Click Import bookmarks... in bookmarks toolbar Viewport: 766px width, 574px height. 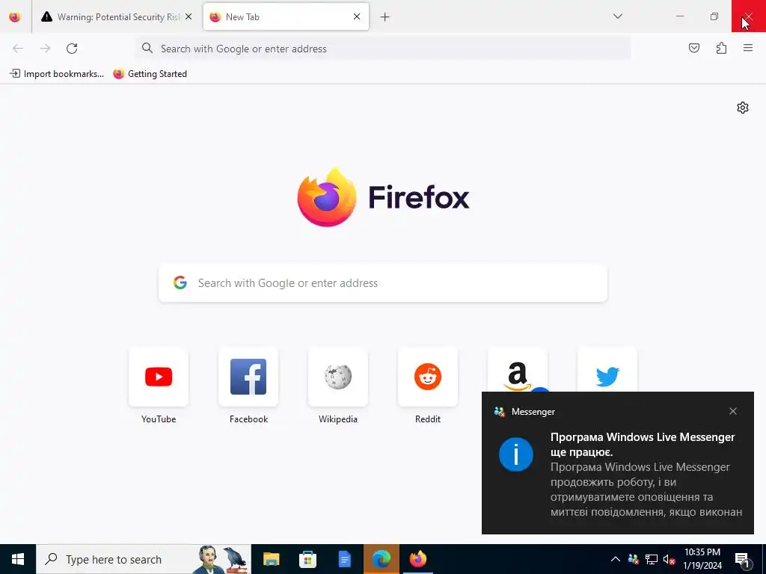pyautogui.click(x=57, y=74)
